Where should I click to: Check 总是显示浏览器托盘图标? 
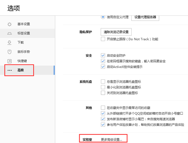pyautogui.click(x=103, y=82)
